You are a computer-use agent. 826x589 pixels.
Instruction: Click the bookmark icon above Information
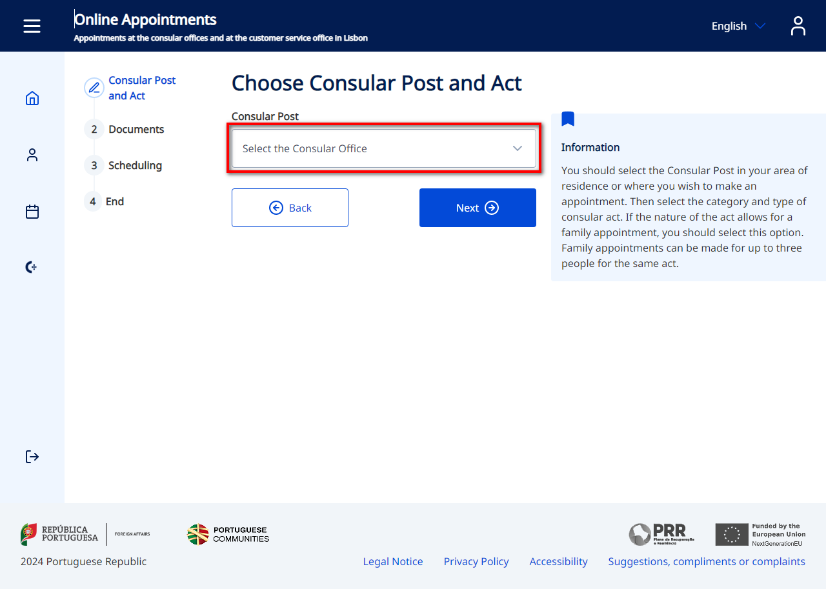click(568, 119)
